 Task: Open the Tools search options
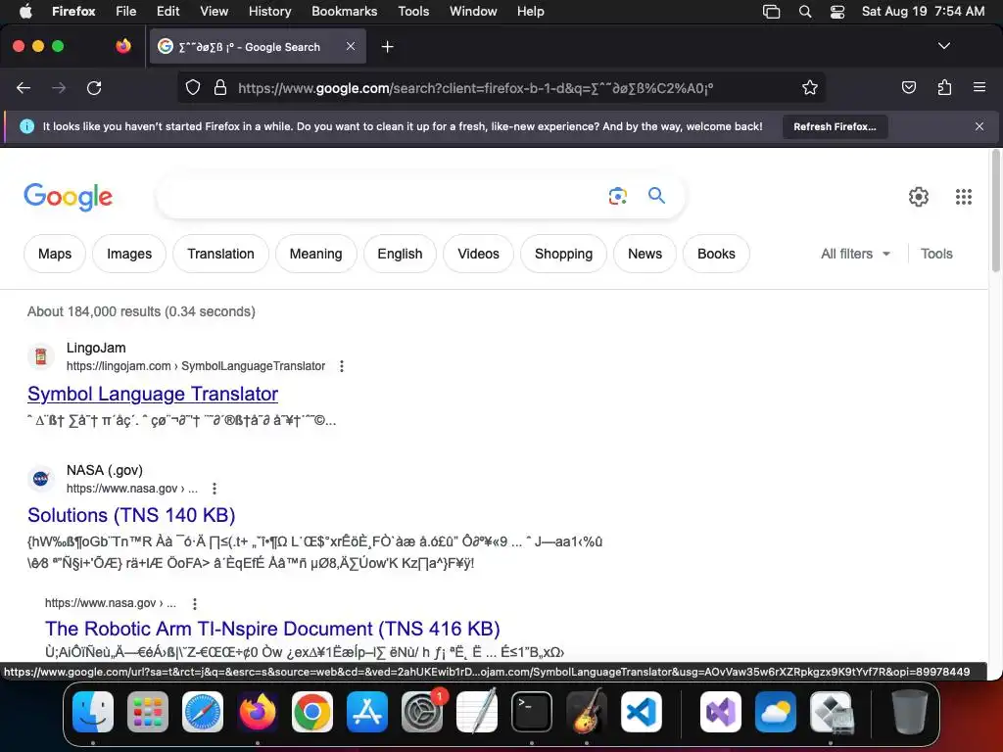tap(936, 254)
